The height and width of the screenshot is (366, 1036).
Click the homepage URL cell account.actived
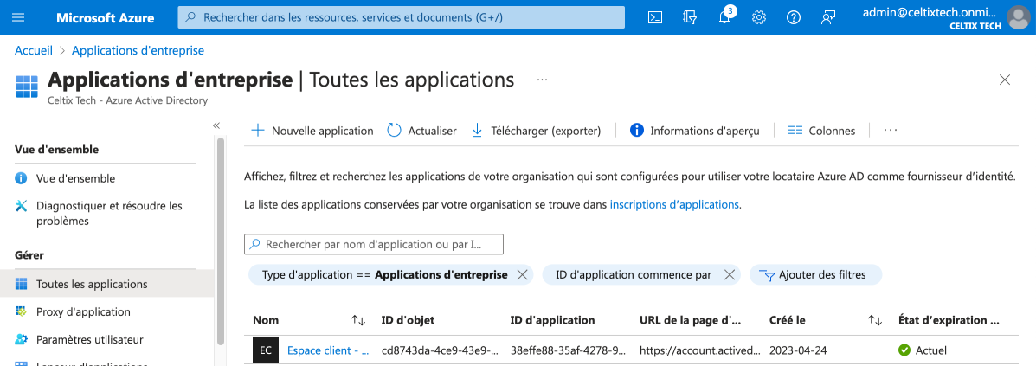point(700,350)
